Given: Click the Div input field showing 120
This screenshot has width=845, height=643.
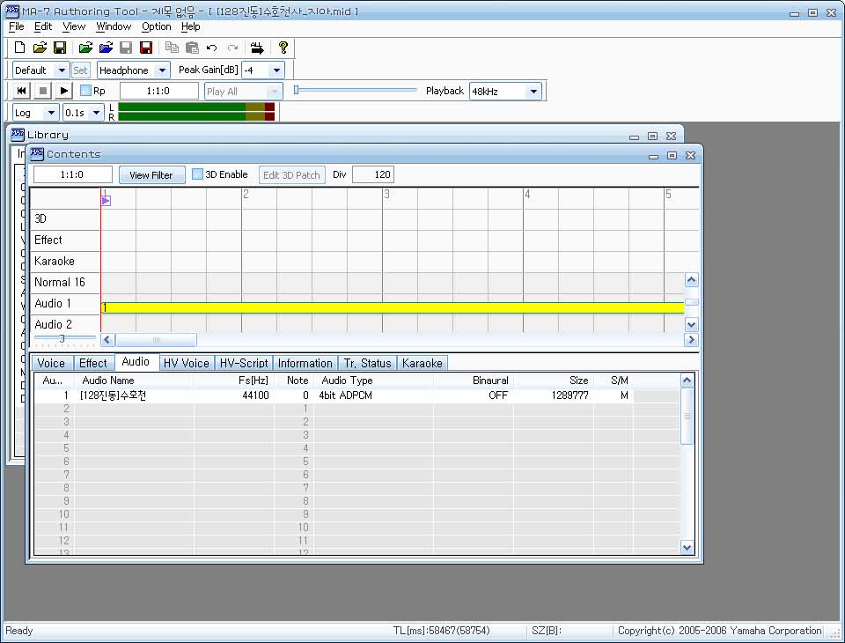Looking at the screenshot, I should (373, 174).
